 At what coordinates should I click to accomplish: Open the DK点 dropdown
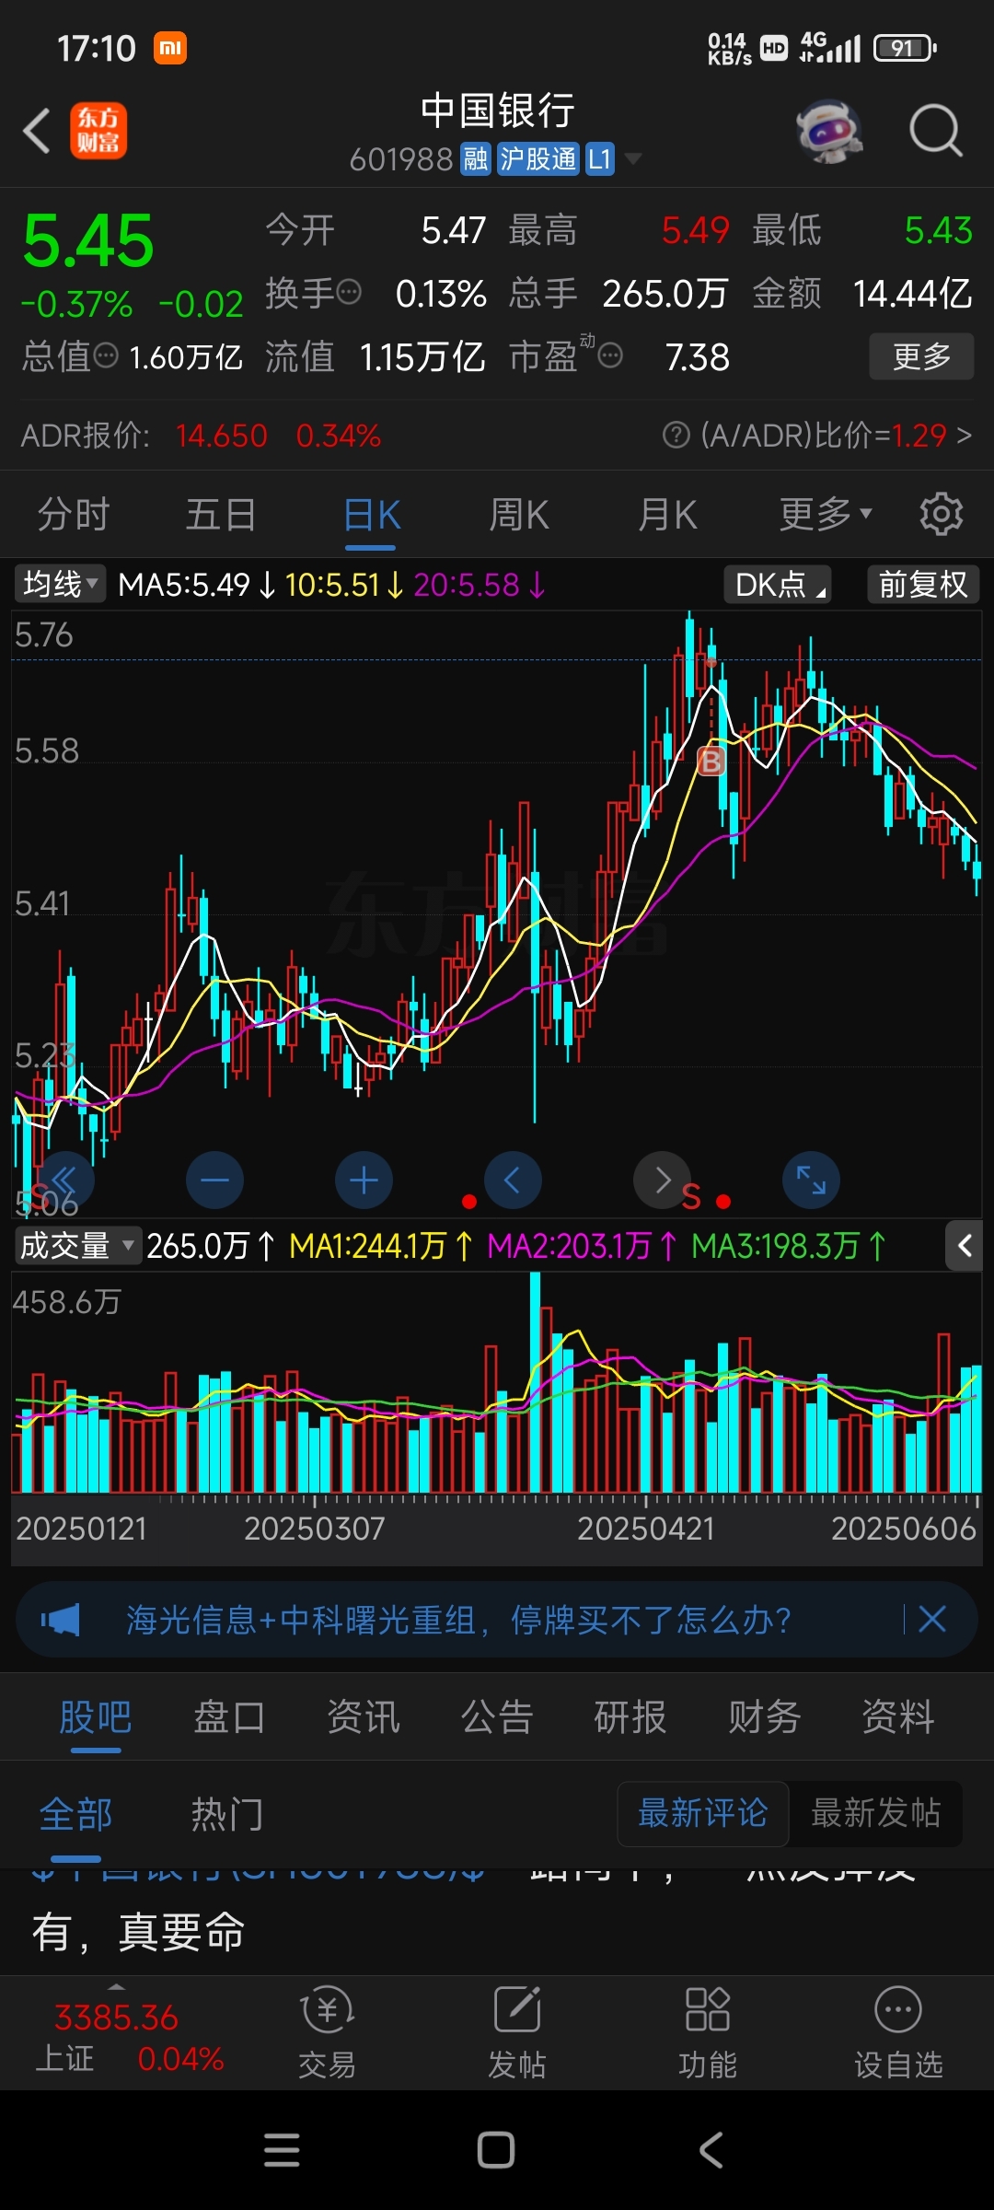point(778,584)
